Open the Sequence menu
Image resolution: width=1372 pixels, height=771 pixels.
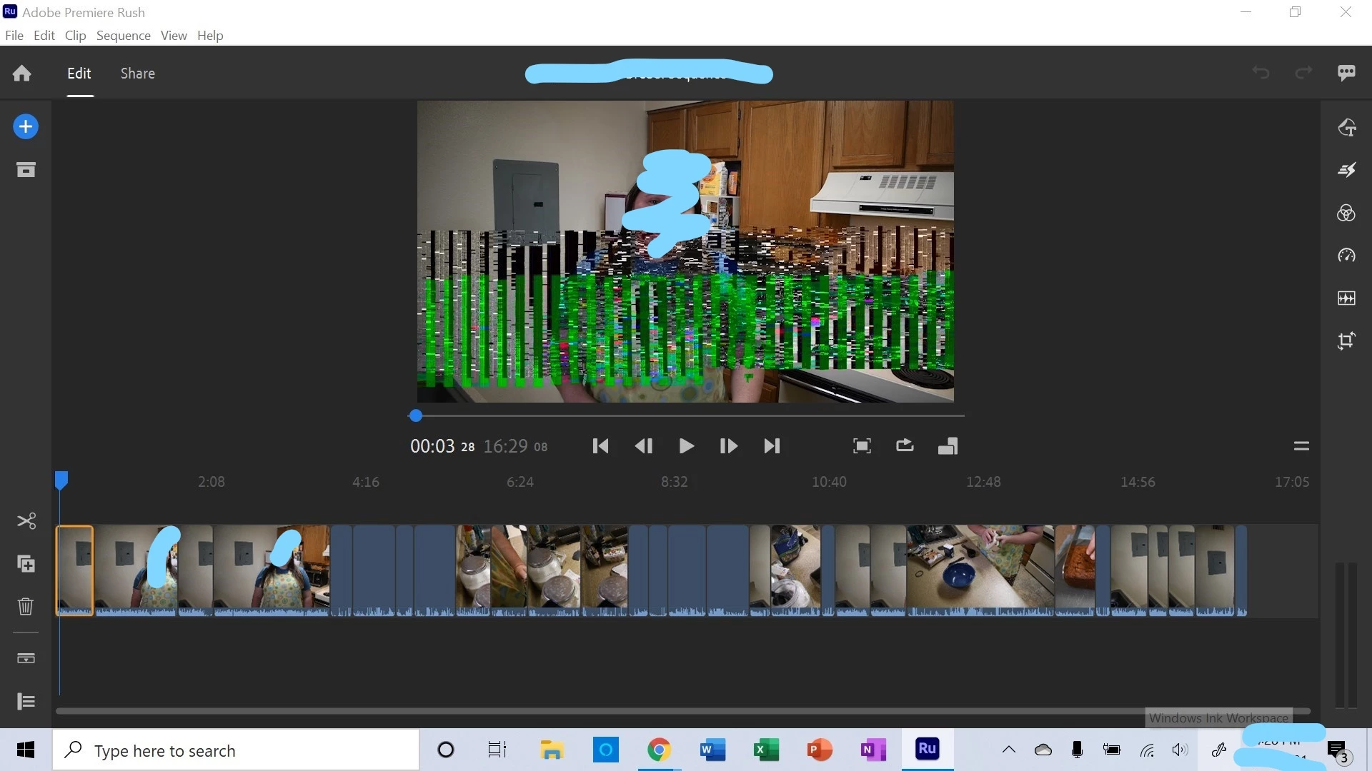tap(123, 36)
